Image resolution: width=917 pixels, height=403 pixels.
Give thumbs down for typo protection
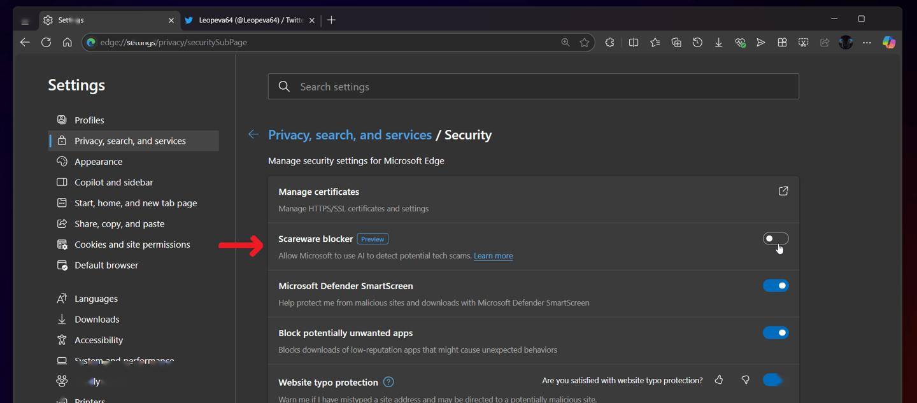click(x=745, y=380)
